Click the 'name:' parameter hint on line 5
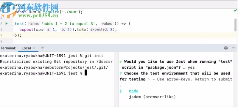Image resolution: width=238 pixels, height=109 pixels. (x=34, y=24)
